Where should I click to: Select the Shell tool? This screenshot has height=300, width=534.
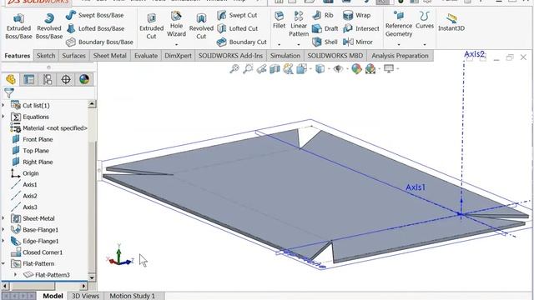pyautogui.click(x=325, y=42)
